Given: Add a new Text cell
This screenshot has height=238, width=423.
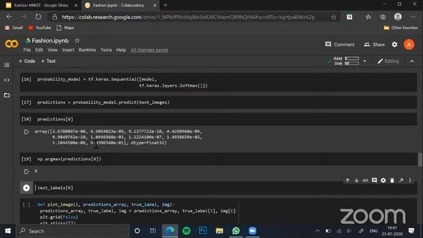Looking at the screenshot, I should pos(48,61).
